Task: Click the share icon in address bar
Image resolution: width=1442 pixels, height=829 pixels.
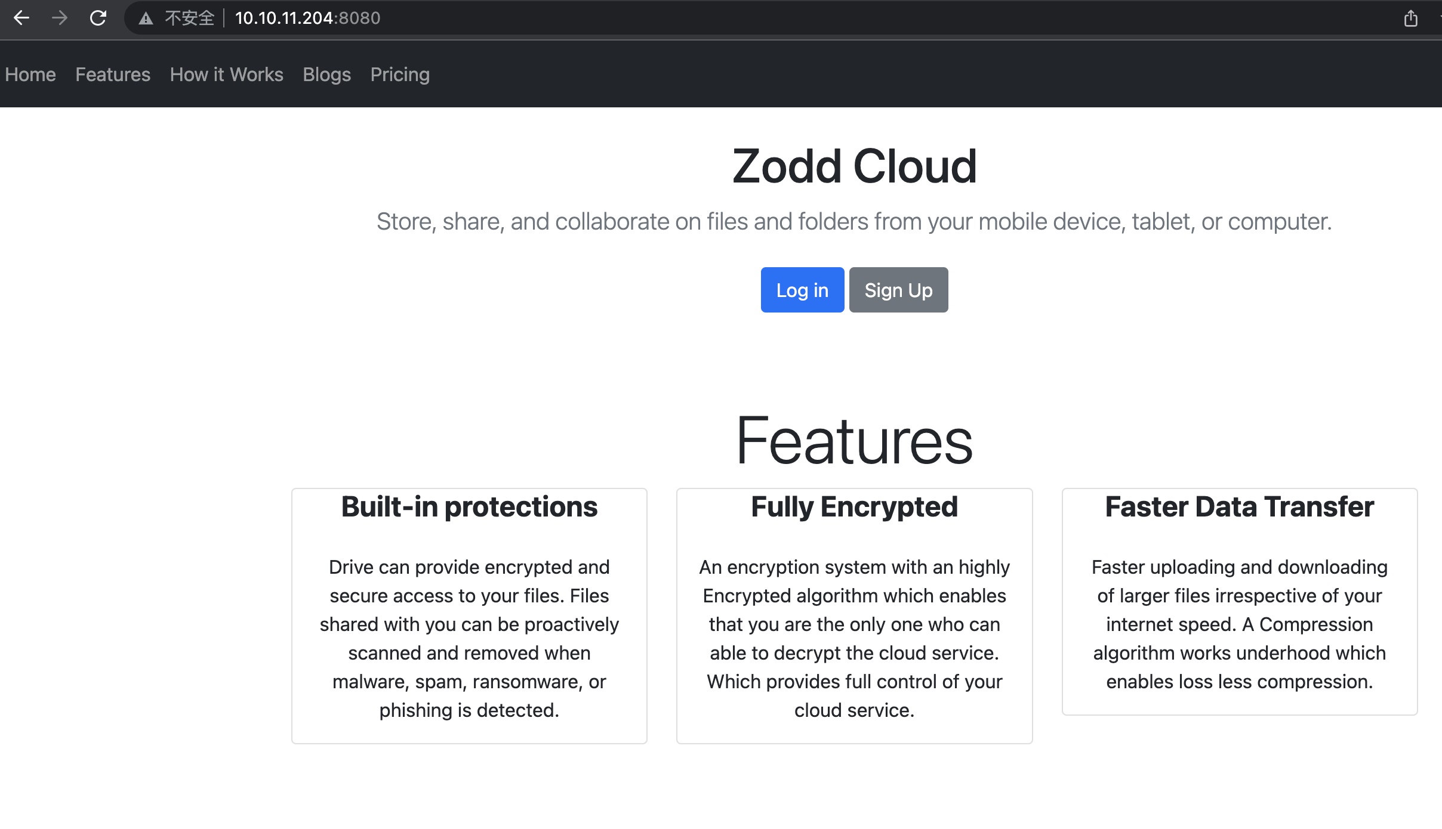Action: click(x=1410, y=18)
